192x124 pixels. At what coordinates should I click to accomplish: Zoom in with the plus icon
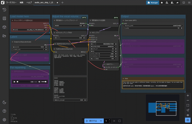pyautogui.click(x=188, y=95)
